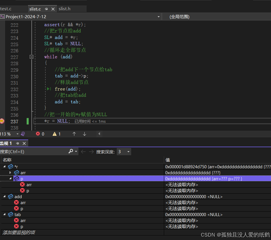This screenshot has width=271, height=240.
Task: Collapse the *r watch entry
Action: (x=5, y=167)
